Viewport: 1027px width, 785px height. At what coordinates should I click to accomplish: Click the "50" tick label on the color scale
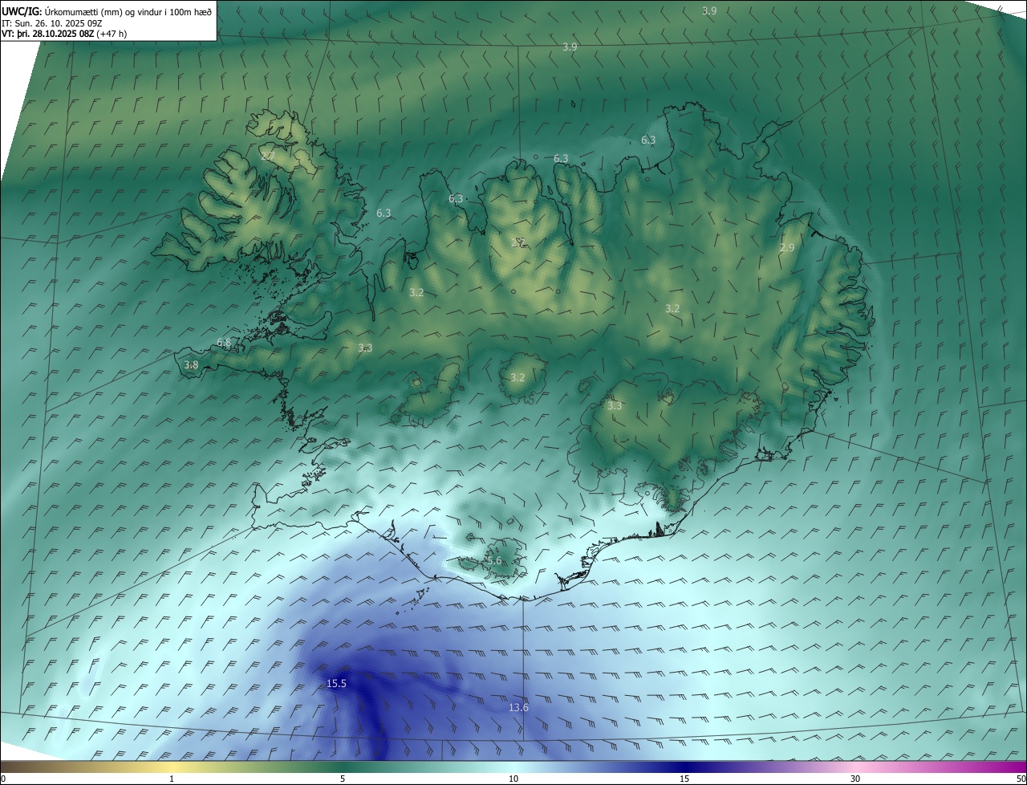(1021, 779)
